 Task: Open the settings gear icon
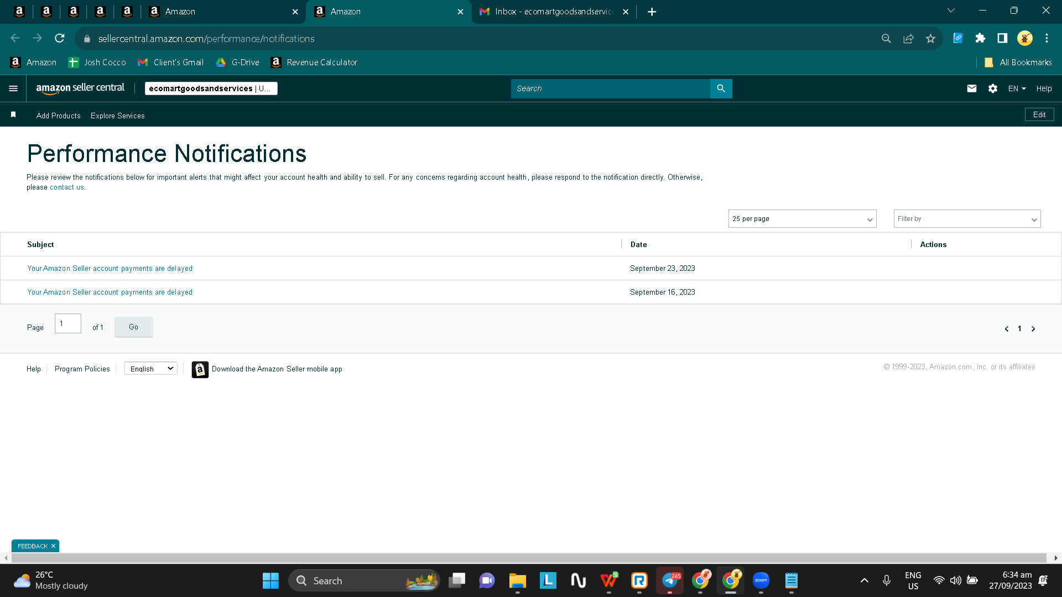993,88
